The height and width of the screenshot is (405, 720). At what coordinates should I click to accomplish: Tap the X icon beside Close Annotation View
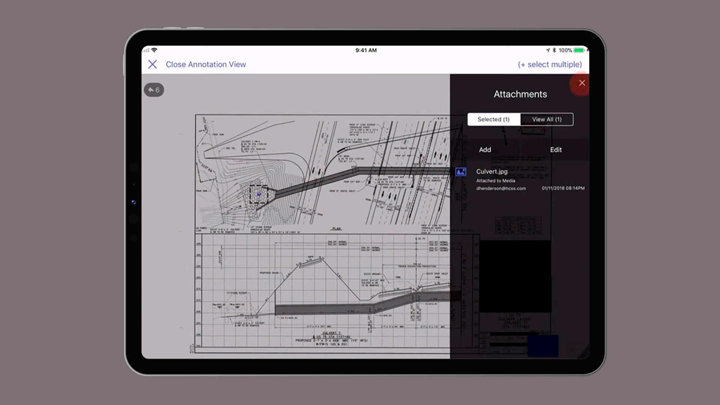click(152, 64)
